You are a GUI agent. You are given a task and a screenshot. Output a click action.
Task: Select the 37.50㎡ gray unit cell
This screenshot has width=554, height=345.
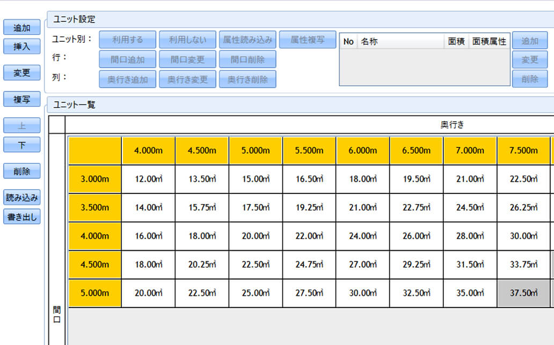click(523, 293)
